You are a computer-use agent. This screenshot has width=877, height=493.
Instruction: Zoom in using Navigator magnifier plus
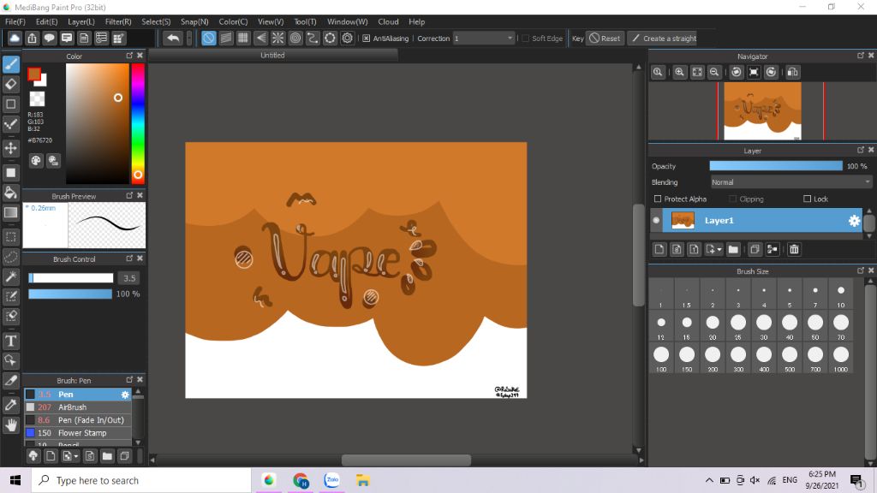[679, 72]
